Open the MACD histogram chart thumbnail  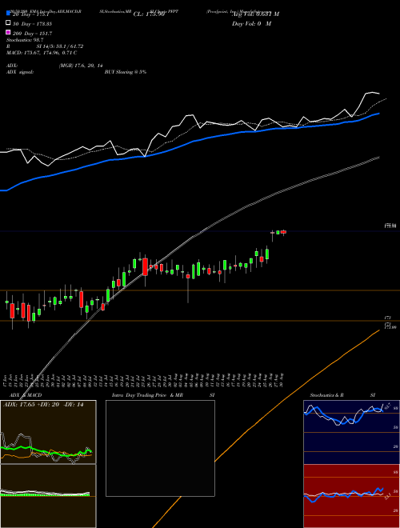point(48,496)
